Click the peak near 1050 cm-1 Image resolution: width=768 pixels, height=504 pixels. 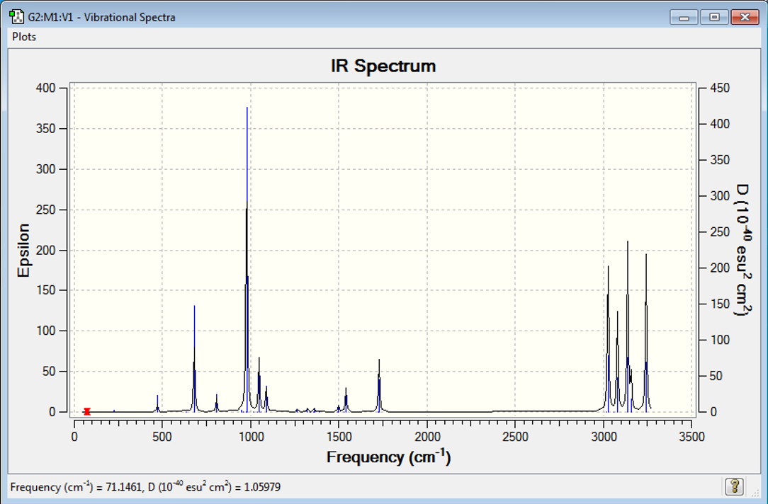tap(259, 384)
